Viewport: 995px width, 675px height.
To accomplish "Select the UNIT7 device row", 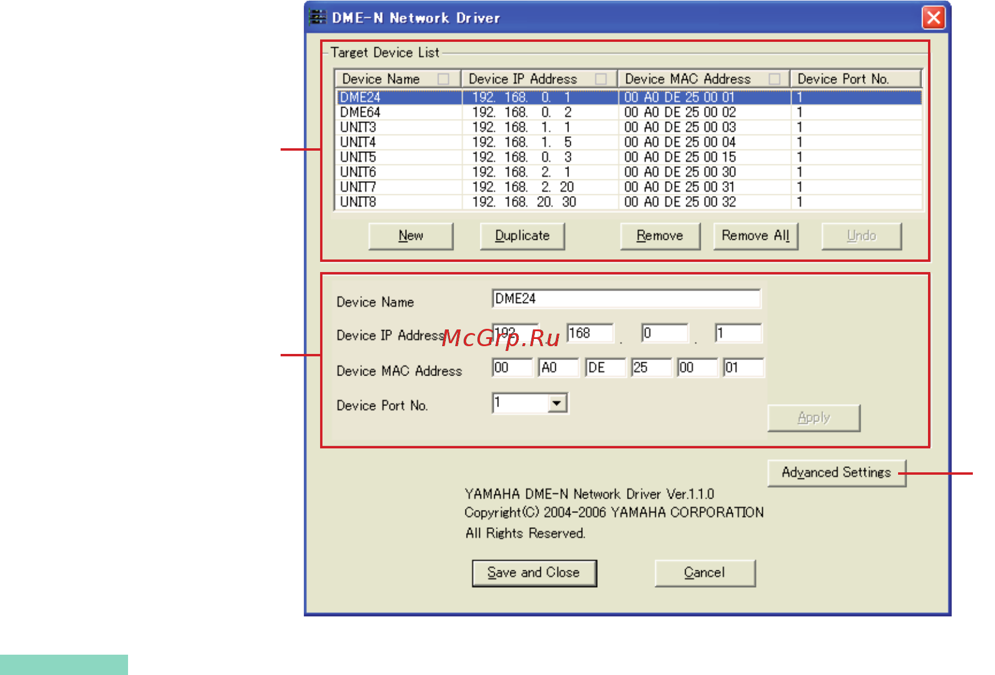I will [629, 187].
